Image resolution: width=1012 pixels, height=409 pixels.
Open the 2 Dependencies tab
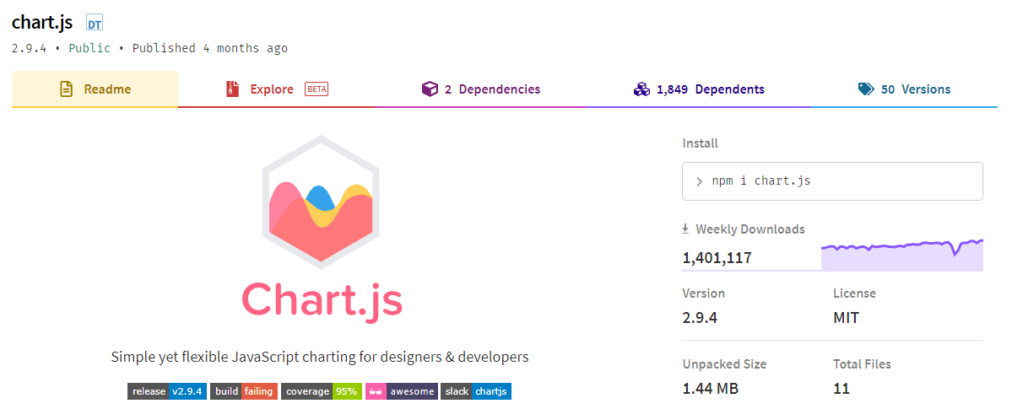(481, 89)
